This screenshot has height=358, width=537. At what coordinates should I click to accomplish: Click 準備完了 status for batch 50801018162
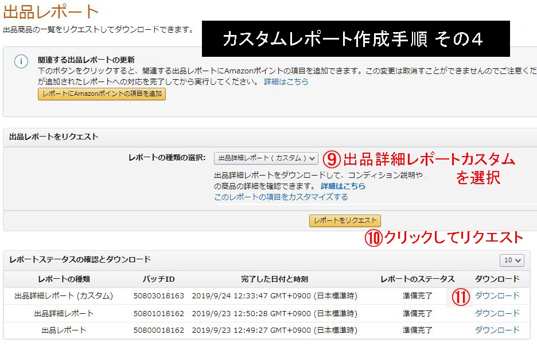pyautogui.click(x=418, y=313)
